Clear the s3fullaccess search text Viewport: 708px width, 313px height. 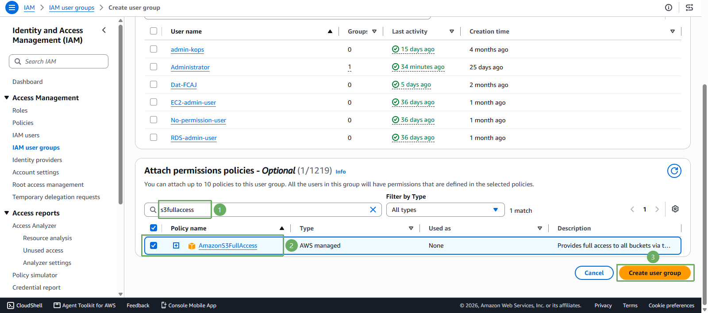(x=373, y=210)
